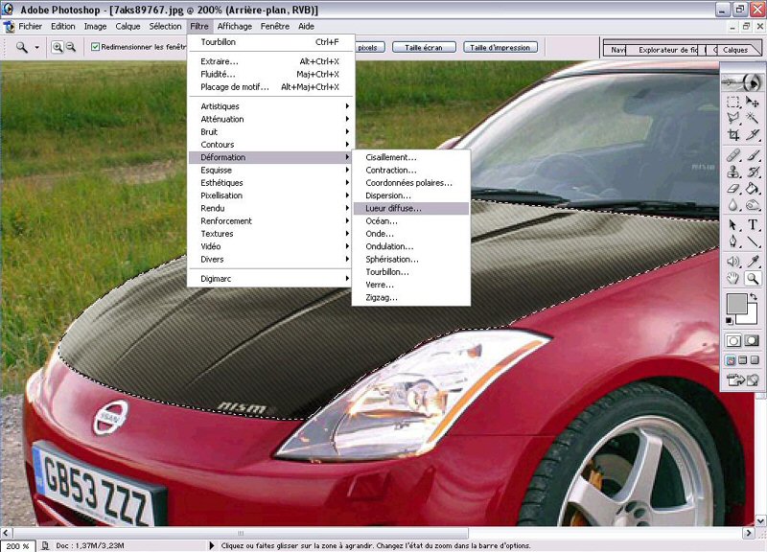Image resolution: width=767 pixels, height=552 pixels.
Task: Select the Sponge tool
Action: 753,205
